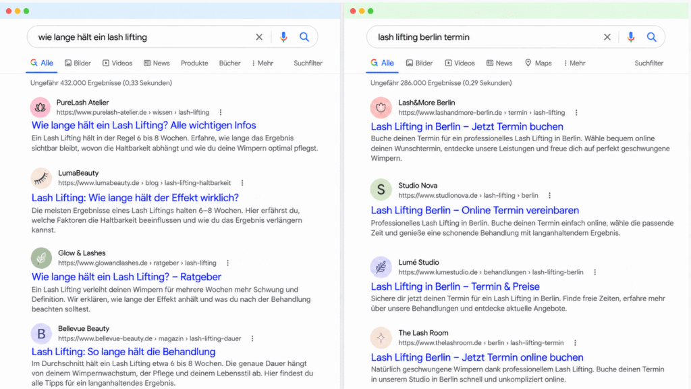
Task: Click The Lash Room star favicon
Action: (x=381, y=338)
